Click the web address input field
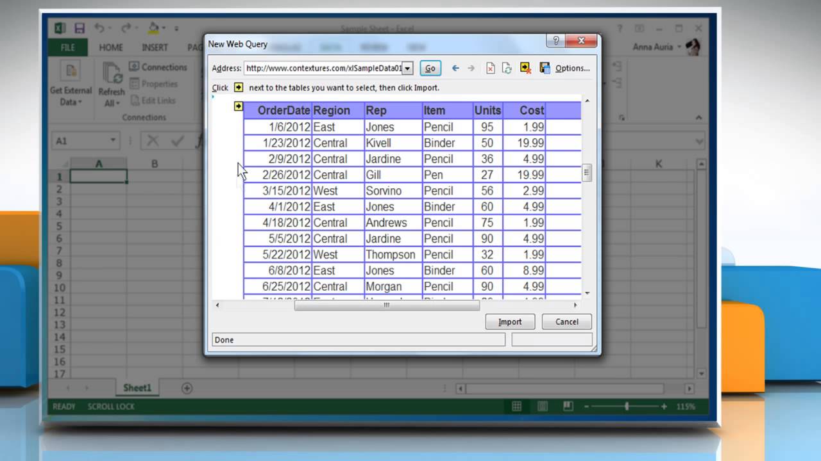 pyautogui.click(x=323, y=69)
